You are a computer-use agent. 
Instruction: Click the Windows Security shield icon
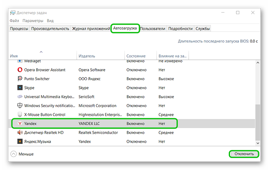(x=20, y=106)
